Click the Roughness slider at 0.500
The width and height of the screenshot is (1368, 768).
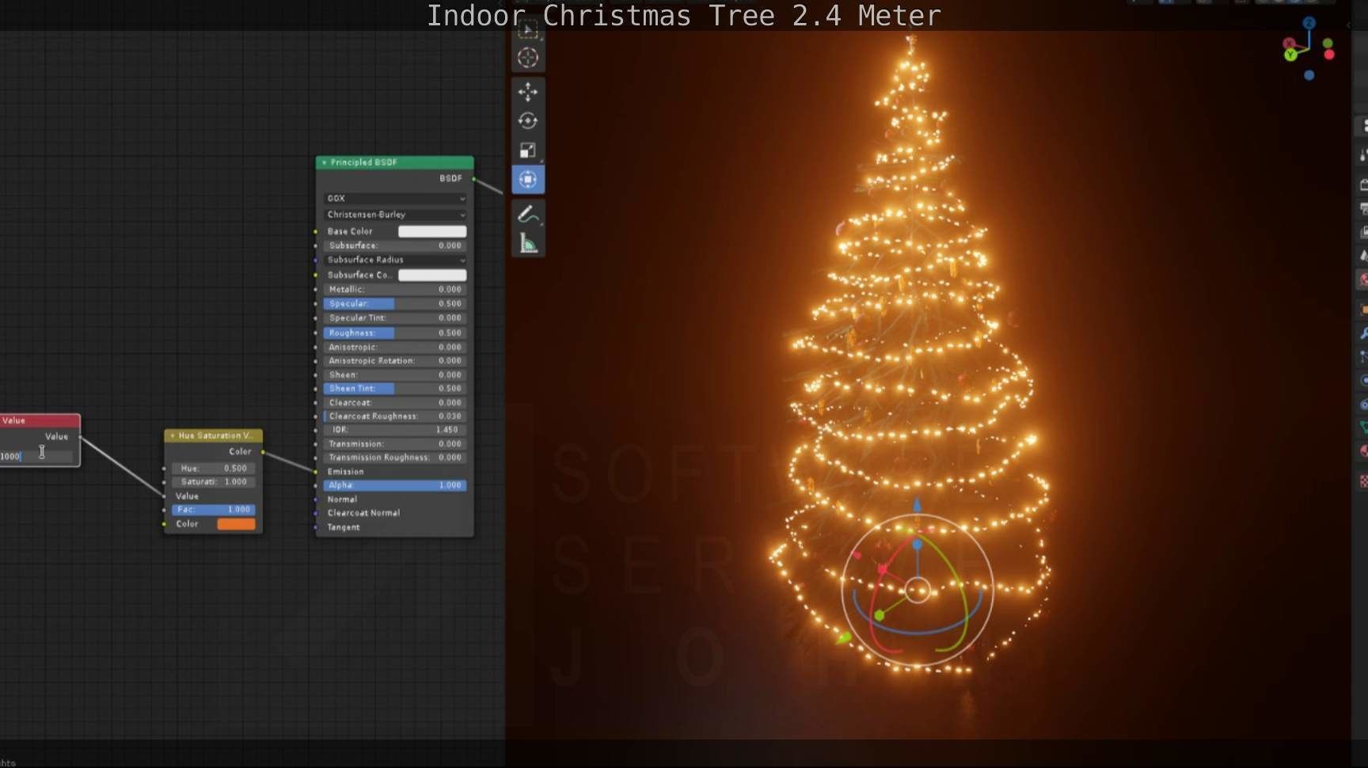(x=395, y=333)
